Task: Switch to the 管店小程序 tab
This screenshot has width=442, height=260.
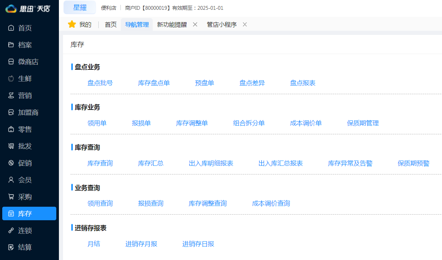Action: (221, 24)
